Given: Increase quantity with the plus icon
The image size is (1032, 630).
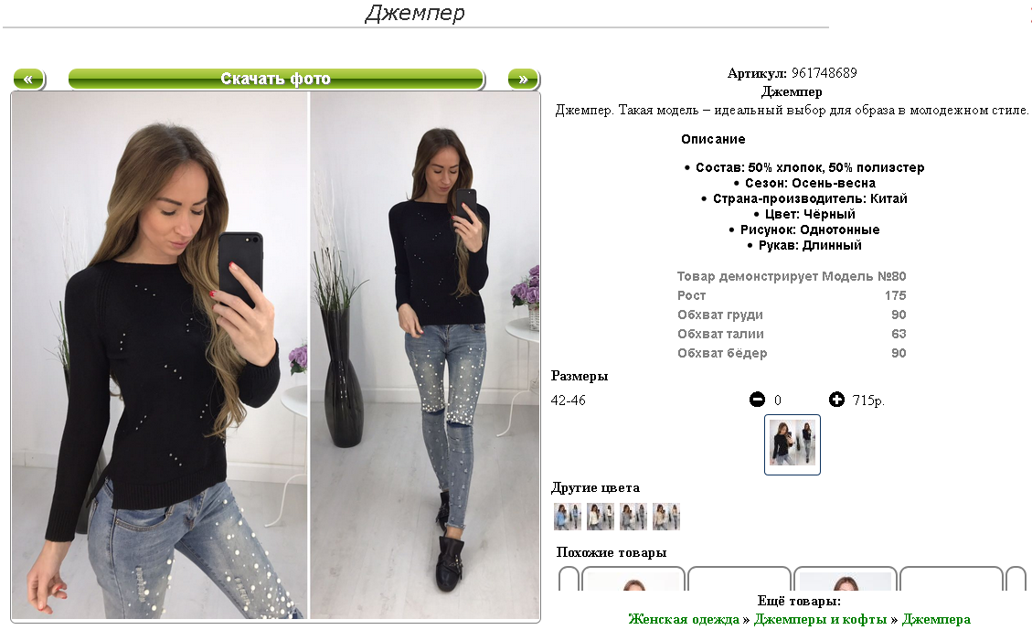Looking at the screenshot, I should pyautogui.click(x=836, y=400).
